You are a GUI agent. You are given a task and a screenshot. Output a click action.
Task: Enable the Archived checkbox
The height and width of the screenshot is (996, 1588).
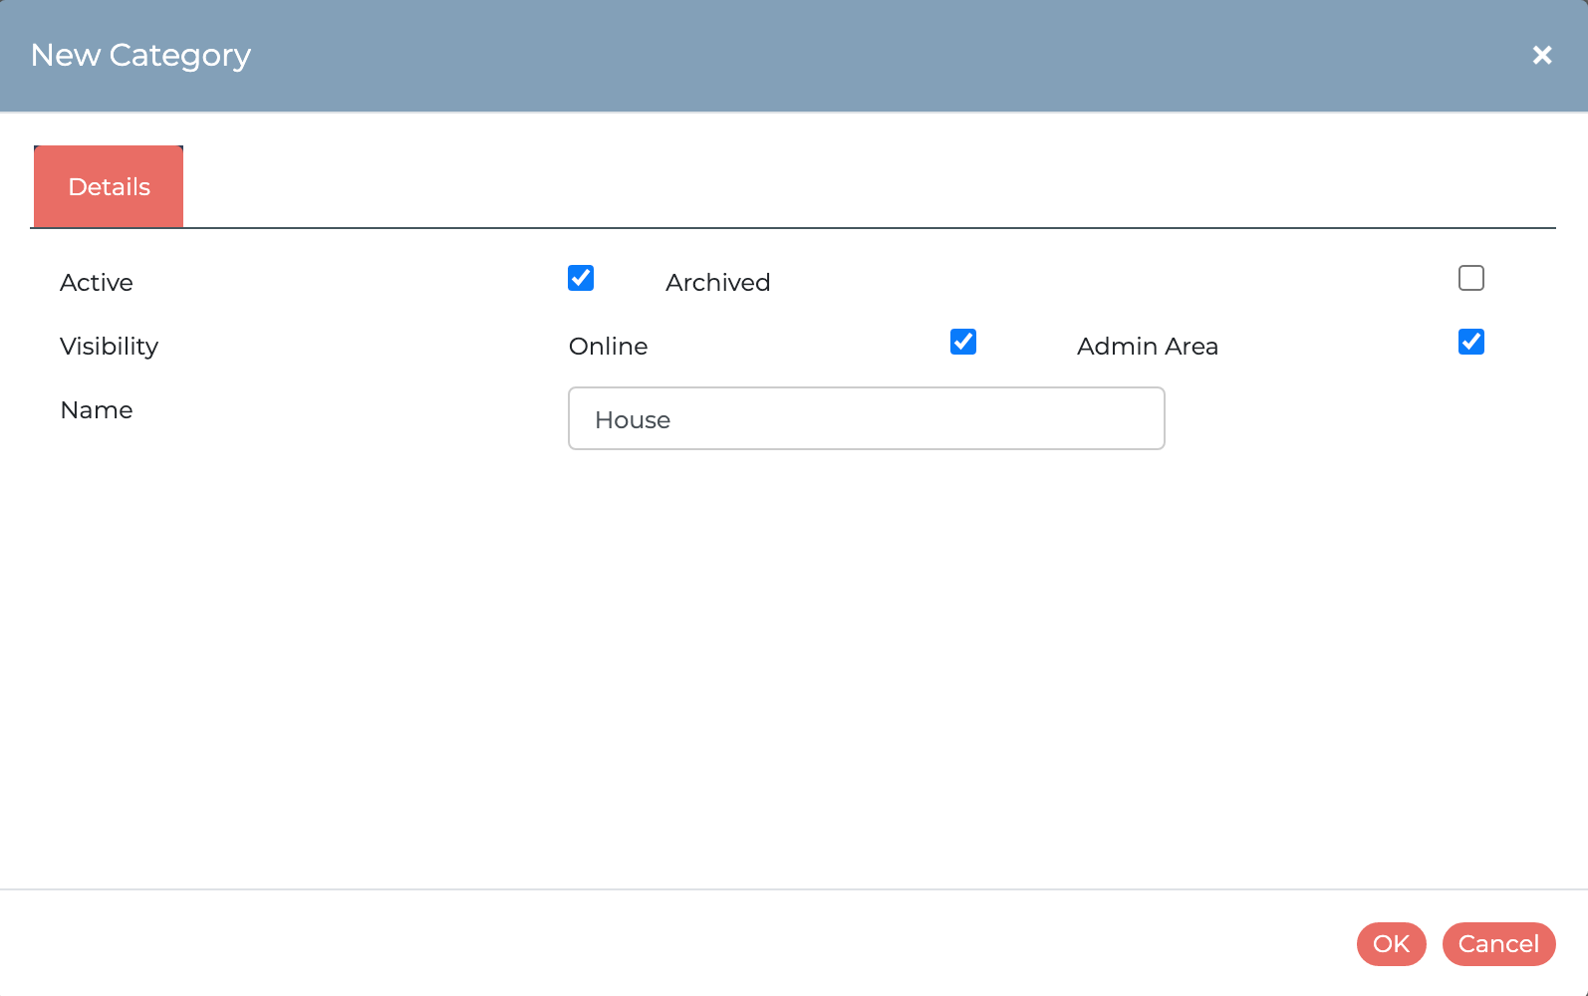1470,278
